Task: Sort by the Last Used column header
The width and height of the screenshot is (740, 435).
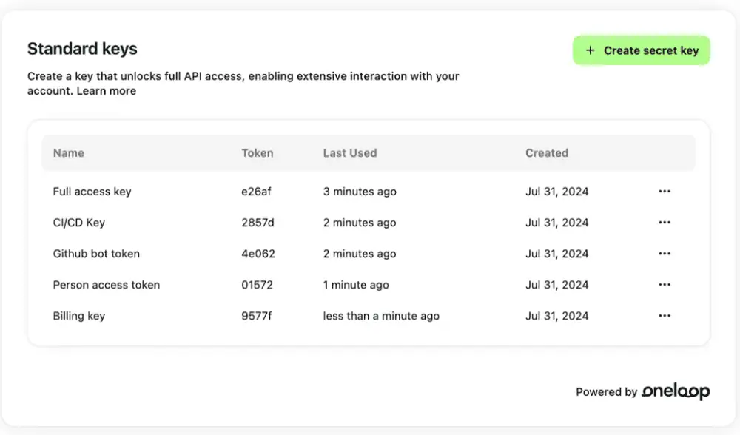Action: click(349, 153)
